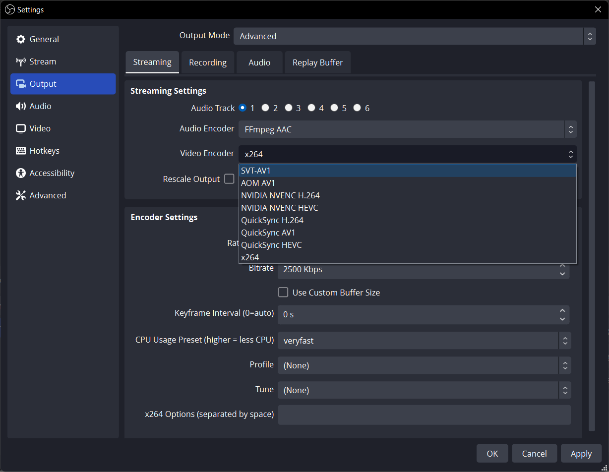609x472 pixels.
Task: Open Video settings monitor icon
Action: click(20, 128)
